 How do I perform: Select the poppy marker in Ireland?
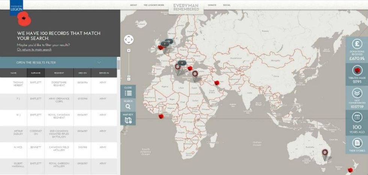tap(161, 47)
